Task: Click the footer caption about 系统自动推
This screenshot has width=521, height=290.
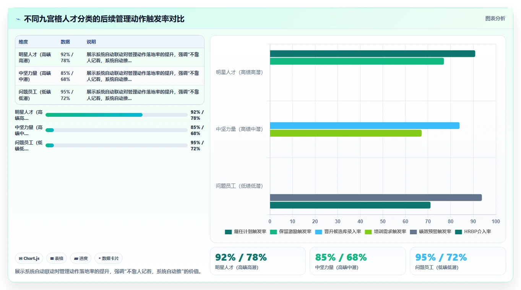Action: (x=108, y=271)
